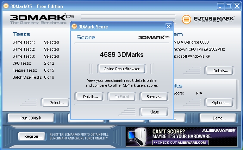Click the 'Game Test 1:' row label
243x150 pixels.
click(x=24, y=42)
